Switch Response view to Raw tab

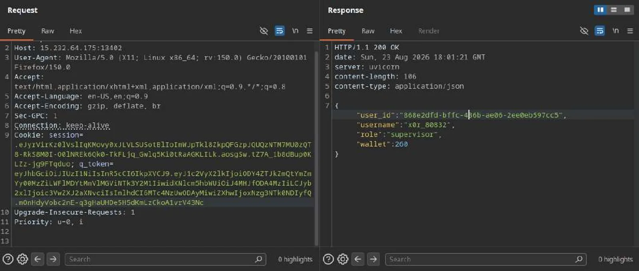pos(368,31)
